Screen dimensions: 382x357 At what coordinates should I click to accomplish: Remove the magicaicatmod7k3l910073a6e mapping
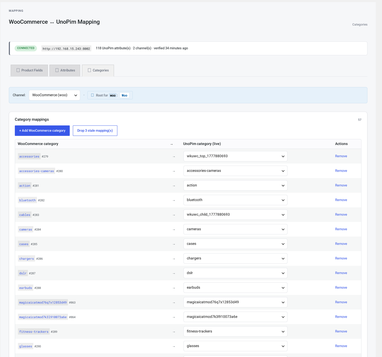click(x=341, y=317)
